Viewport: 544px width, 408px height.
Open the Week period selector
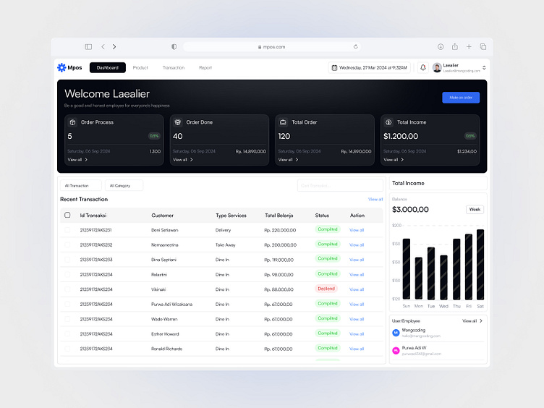(x=475, y=209)
